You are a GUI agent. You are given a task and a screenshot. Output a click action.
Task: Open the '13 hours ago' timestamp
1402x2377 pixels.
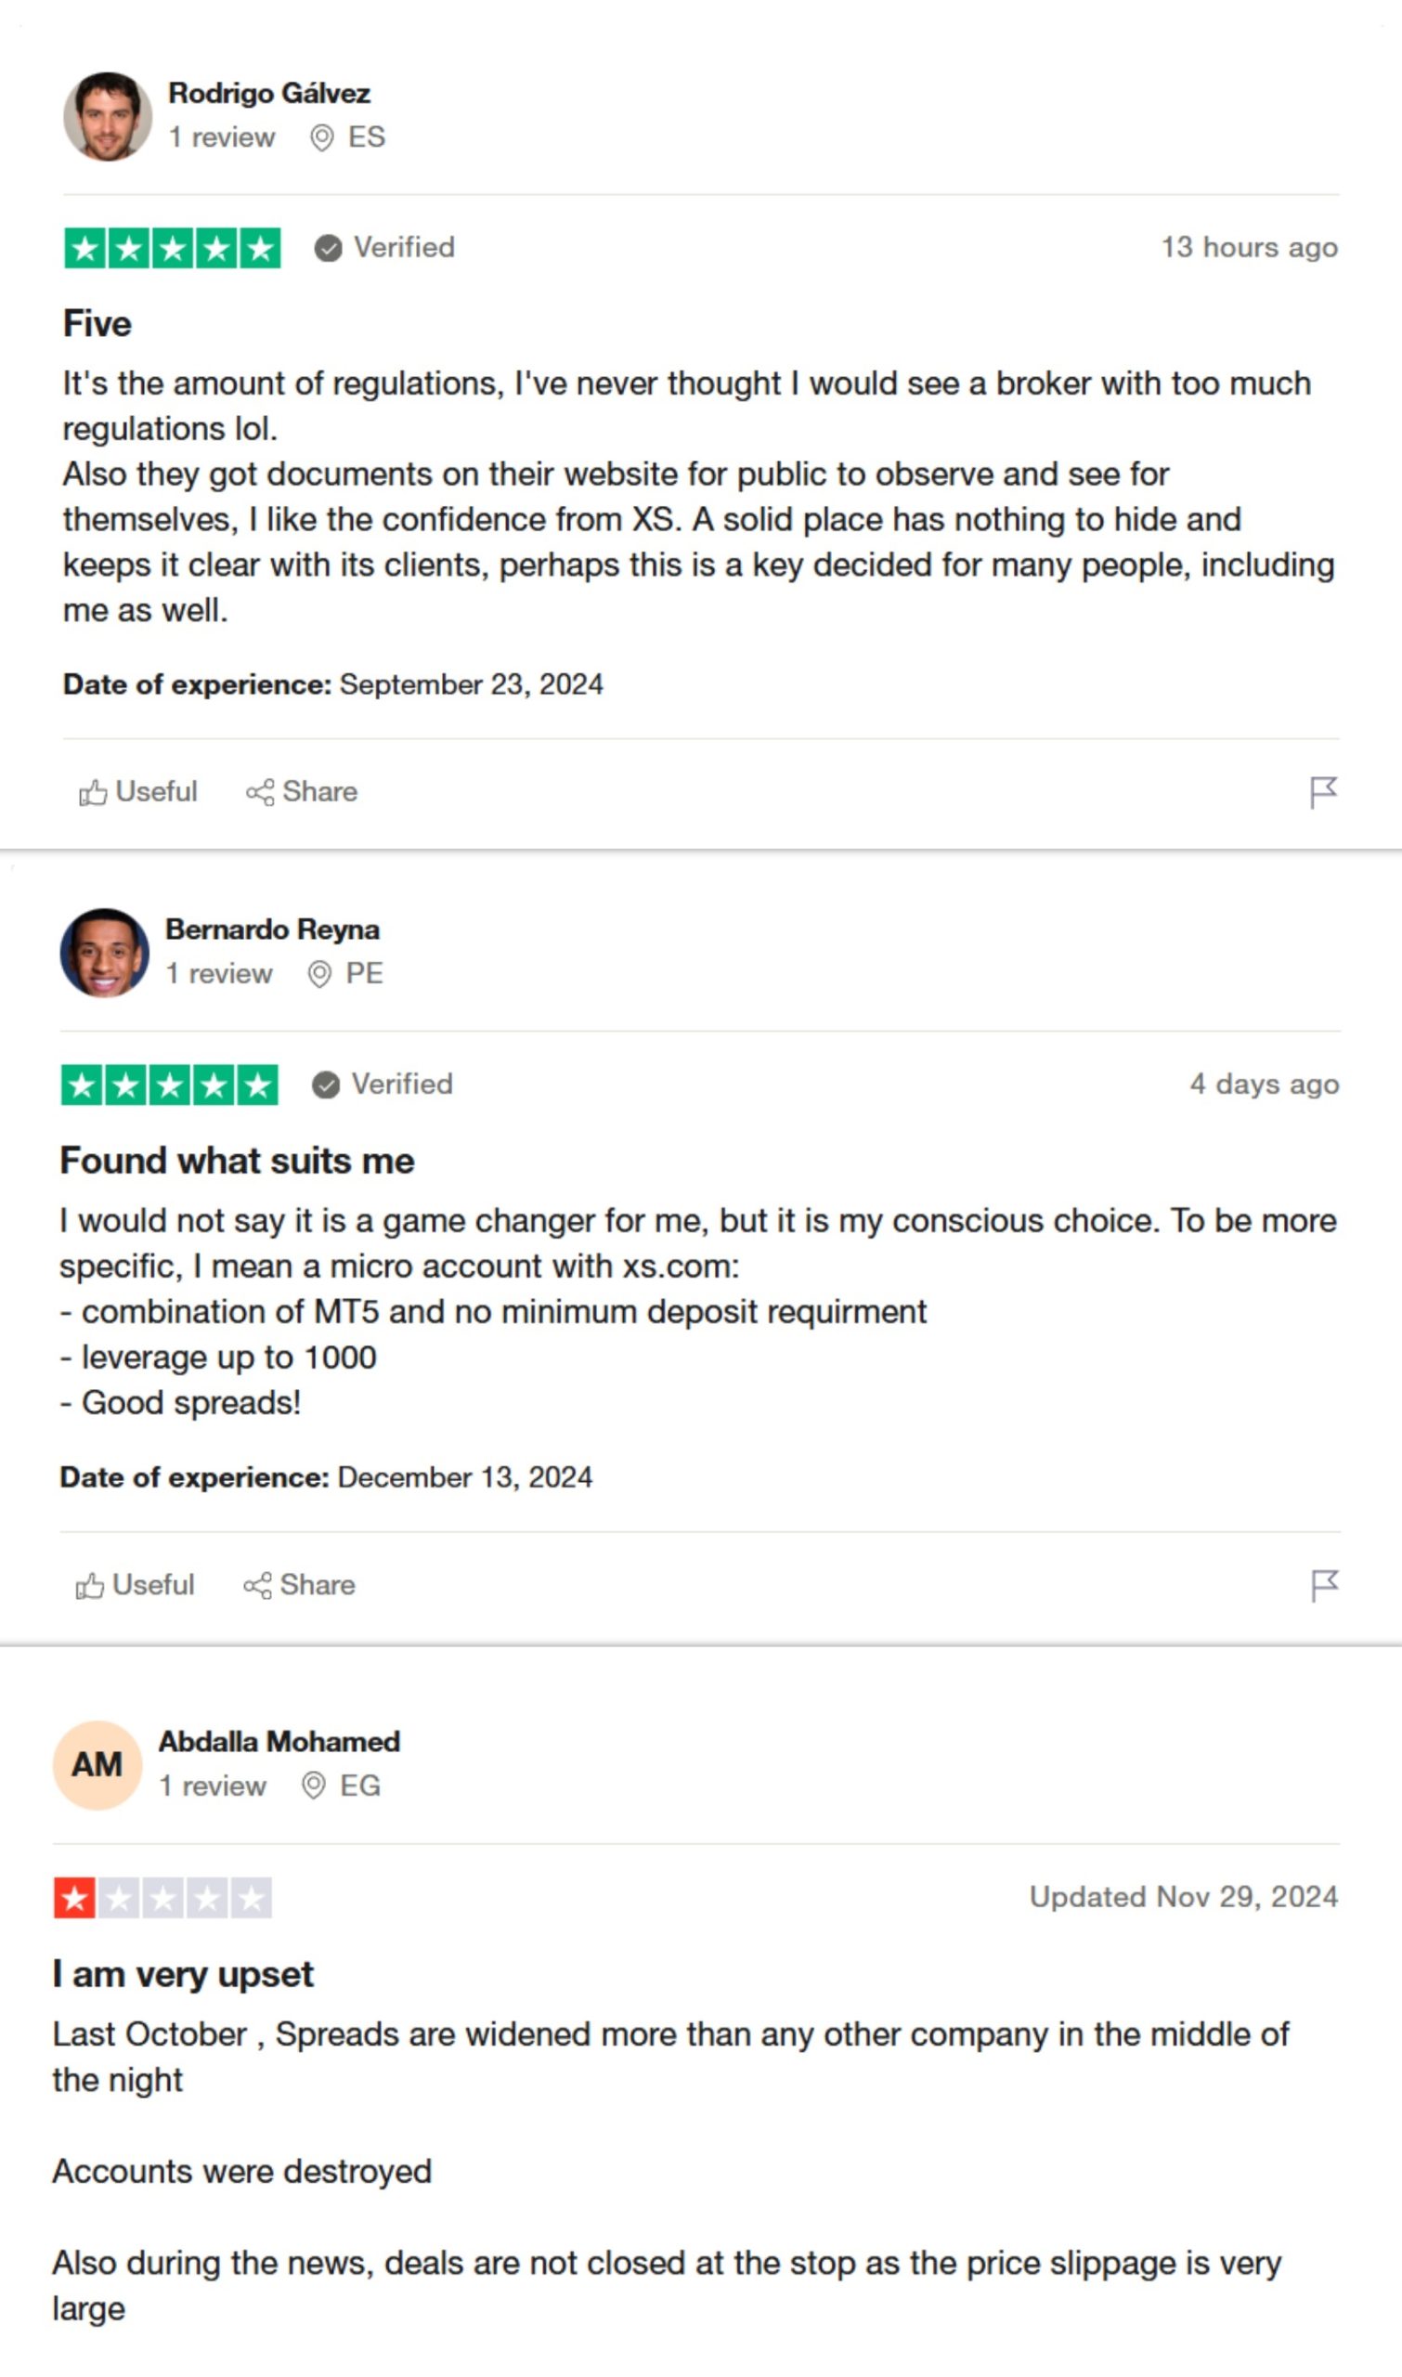coord(1249,248)
